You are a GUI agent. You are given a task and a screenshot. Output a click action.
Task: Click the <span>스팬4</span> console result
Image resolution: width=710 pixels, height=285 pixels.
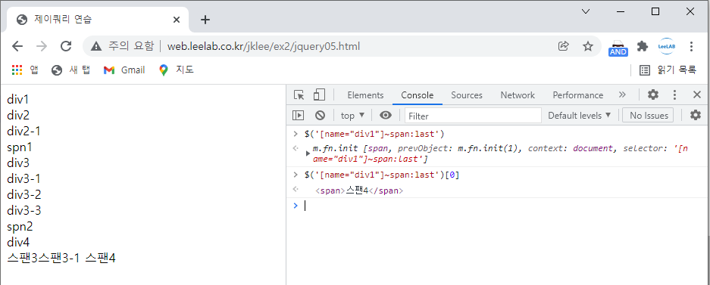click(x=359, y=191)
